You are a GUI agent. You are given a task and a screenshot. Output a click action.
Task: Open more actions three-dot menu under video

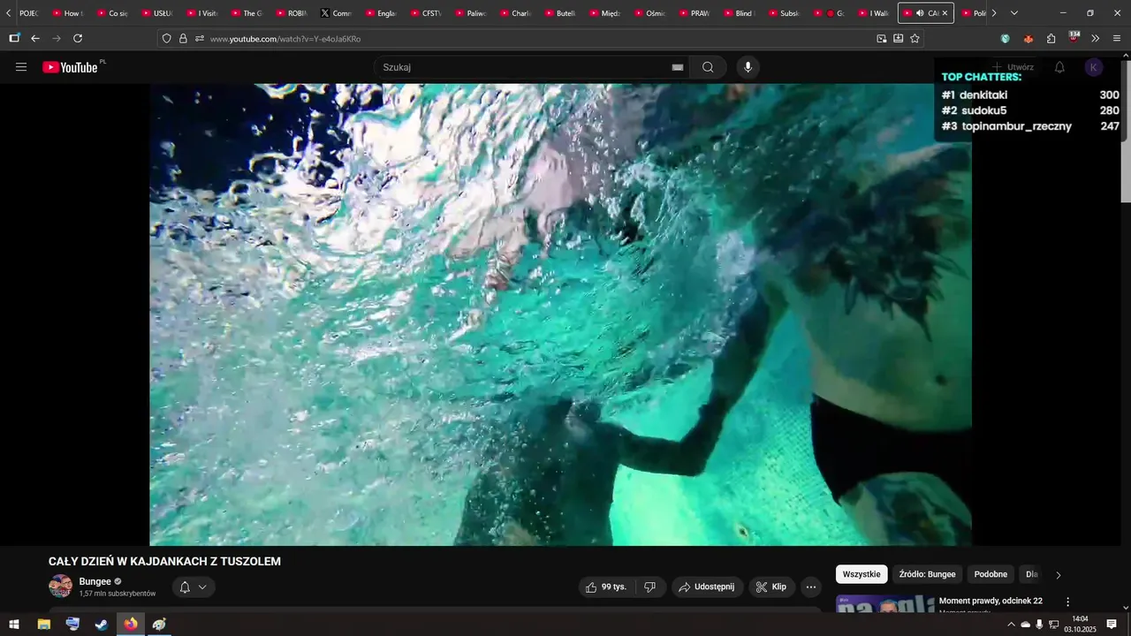[811, 587]
